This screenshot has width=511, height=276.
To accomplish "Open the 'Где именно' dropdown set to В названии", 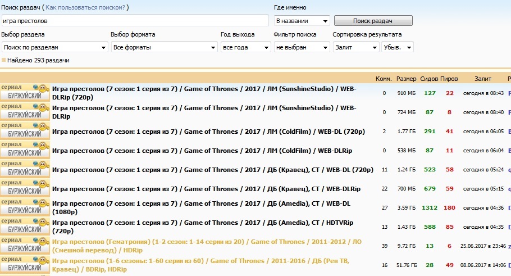I will tap(302, 21).
